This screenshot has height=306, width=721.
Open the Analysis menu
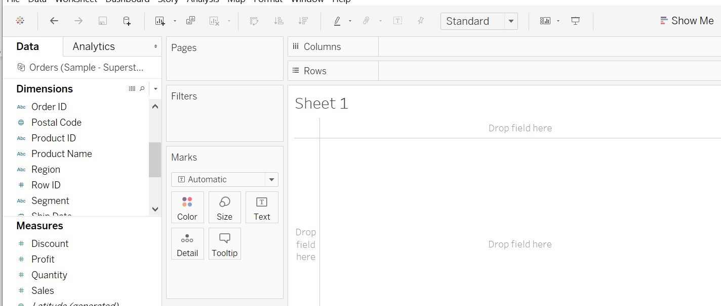[203, 2]
